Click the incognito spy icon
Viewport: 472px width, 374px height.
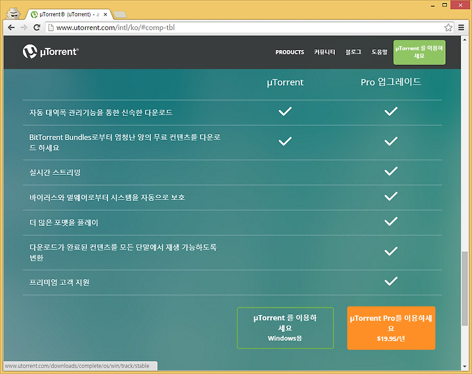(13, 13)
